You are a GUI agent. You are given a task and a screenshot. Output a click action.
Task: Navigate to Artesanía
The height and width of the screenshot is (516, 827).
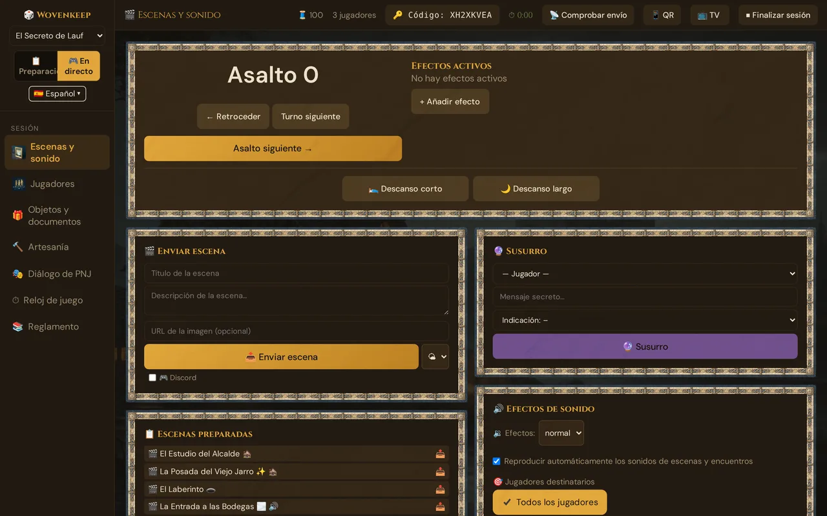coord(57,247)
